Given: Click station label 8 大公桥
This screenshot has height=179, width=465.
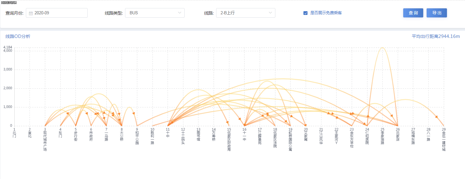Looking at the screenshot, I should [122, 135].
